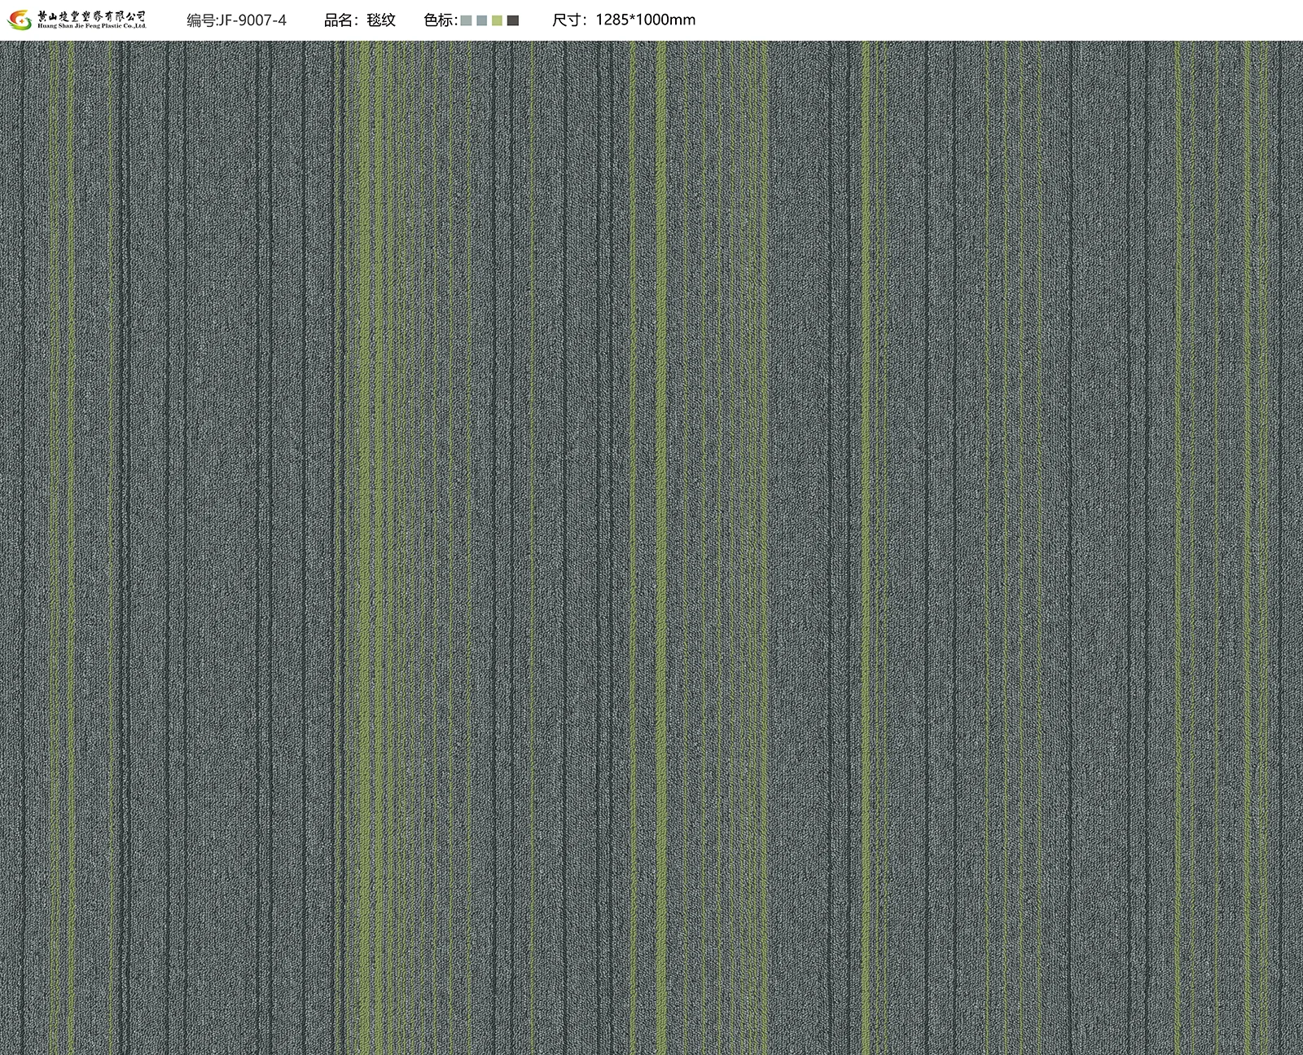1303x1055 pixels.
Task: Click the 尺寸 size label
Action: tap(568, 20)
